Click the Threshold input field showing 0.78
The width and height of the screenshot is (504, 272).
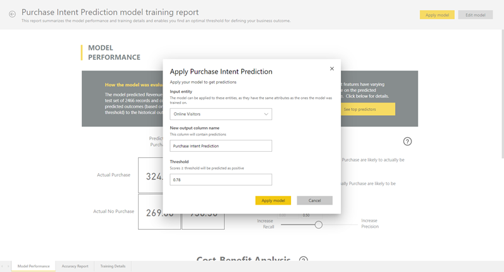[x=220, y=180]
